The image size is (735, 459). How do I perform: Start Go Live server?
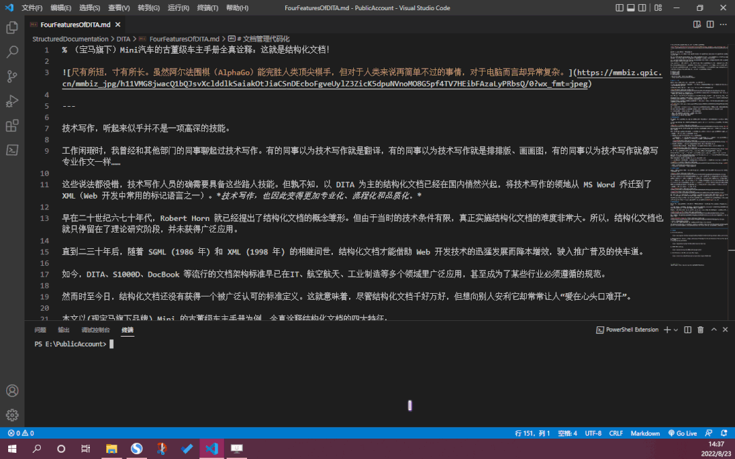683,433
